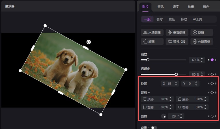Click the circular rotate handle above the clip
This screenshot has width=220, height=129.
click(89, 42)
